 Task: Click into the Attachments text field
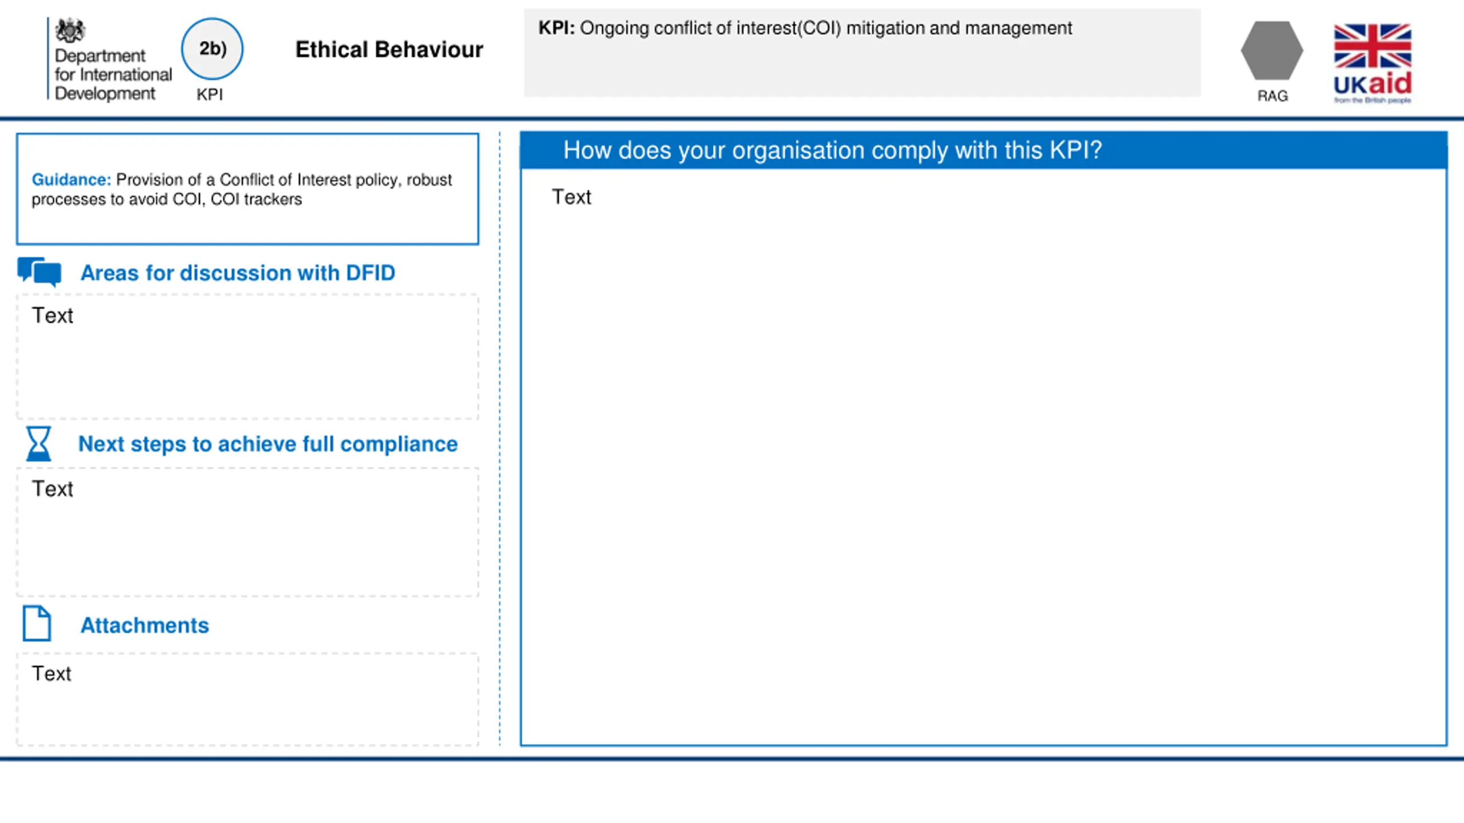pos(248,700)
